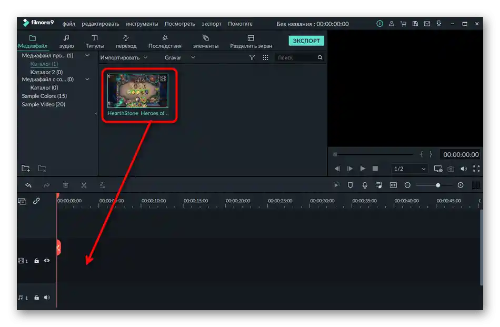Open the редактировать menu

pos(100,24)
